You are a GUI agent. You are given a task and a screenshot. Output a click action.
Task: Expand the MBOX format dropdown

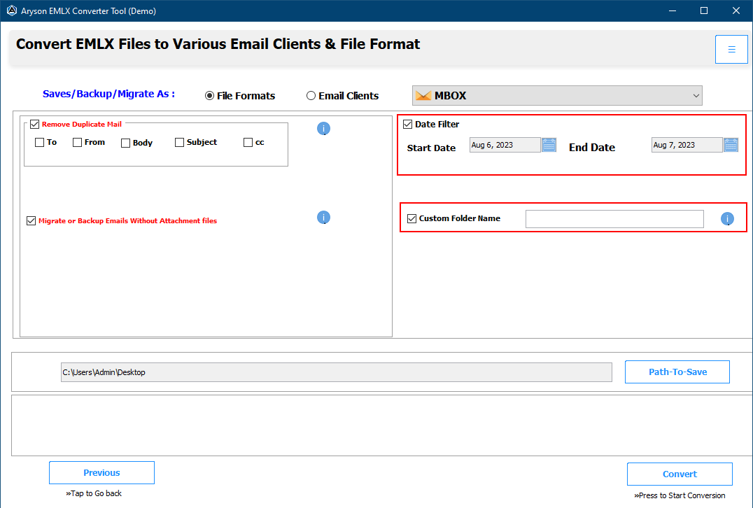pyautogui.click(x=557, y=96)
